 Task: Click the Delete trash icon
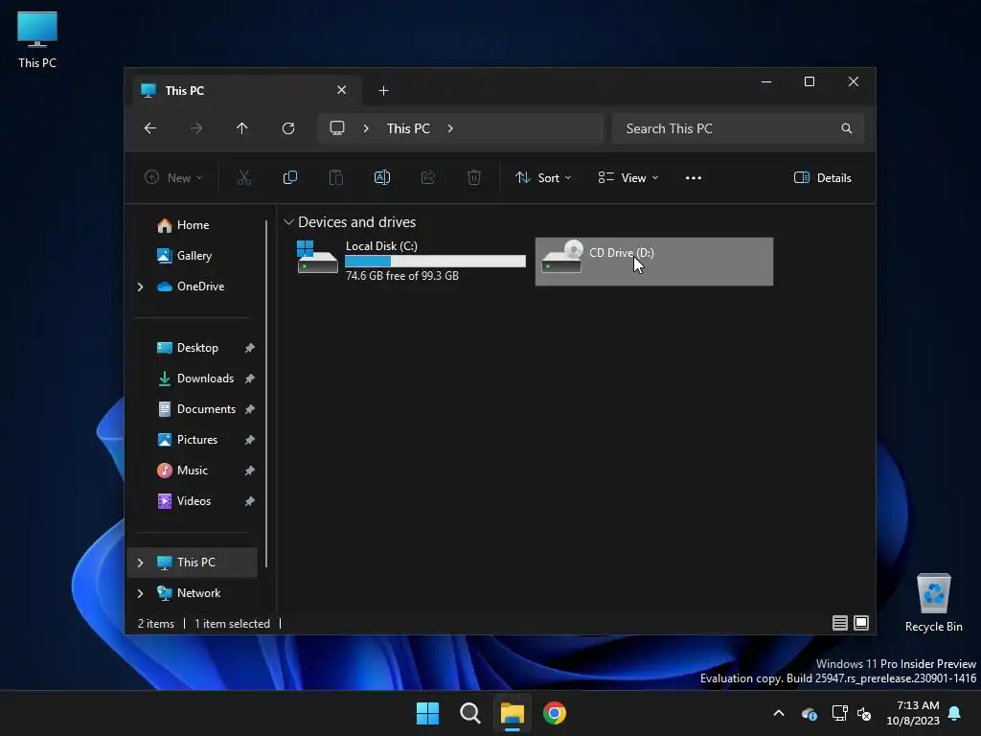(474, 177)
